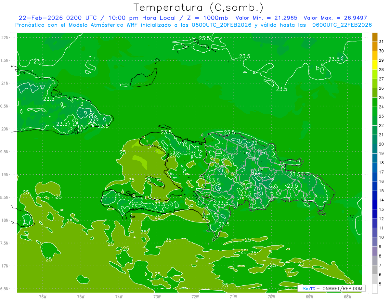
Task: Click the legend value '30'
Action: (x=382, y=51)
